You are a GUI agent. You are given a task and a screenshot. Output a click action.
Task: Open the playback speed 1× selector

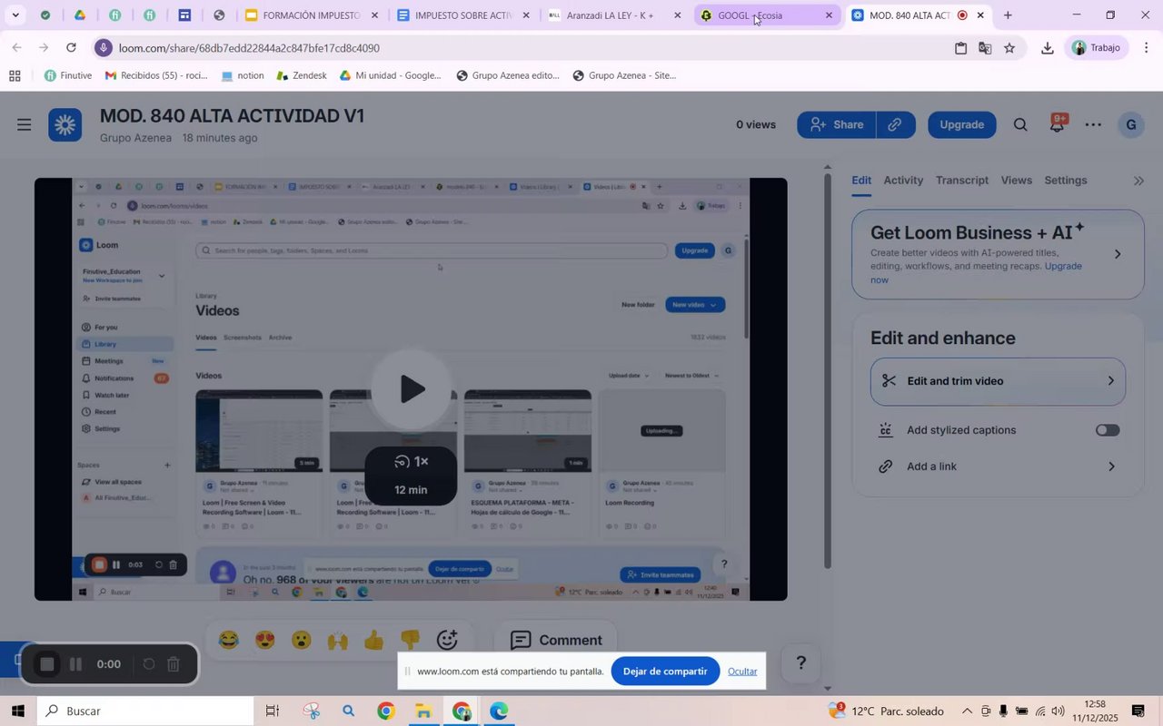[411, 462]
